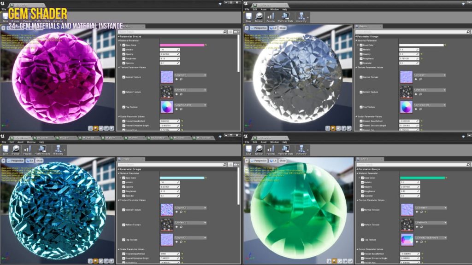Viewport: 472px width, 265px height.
Task: Open viewport options arrow in silver gem viewport
Action: pyautogui.click(x=247, y=28)
